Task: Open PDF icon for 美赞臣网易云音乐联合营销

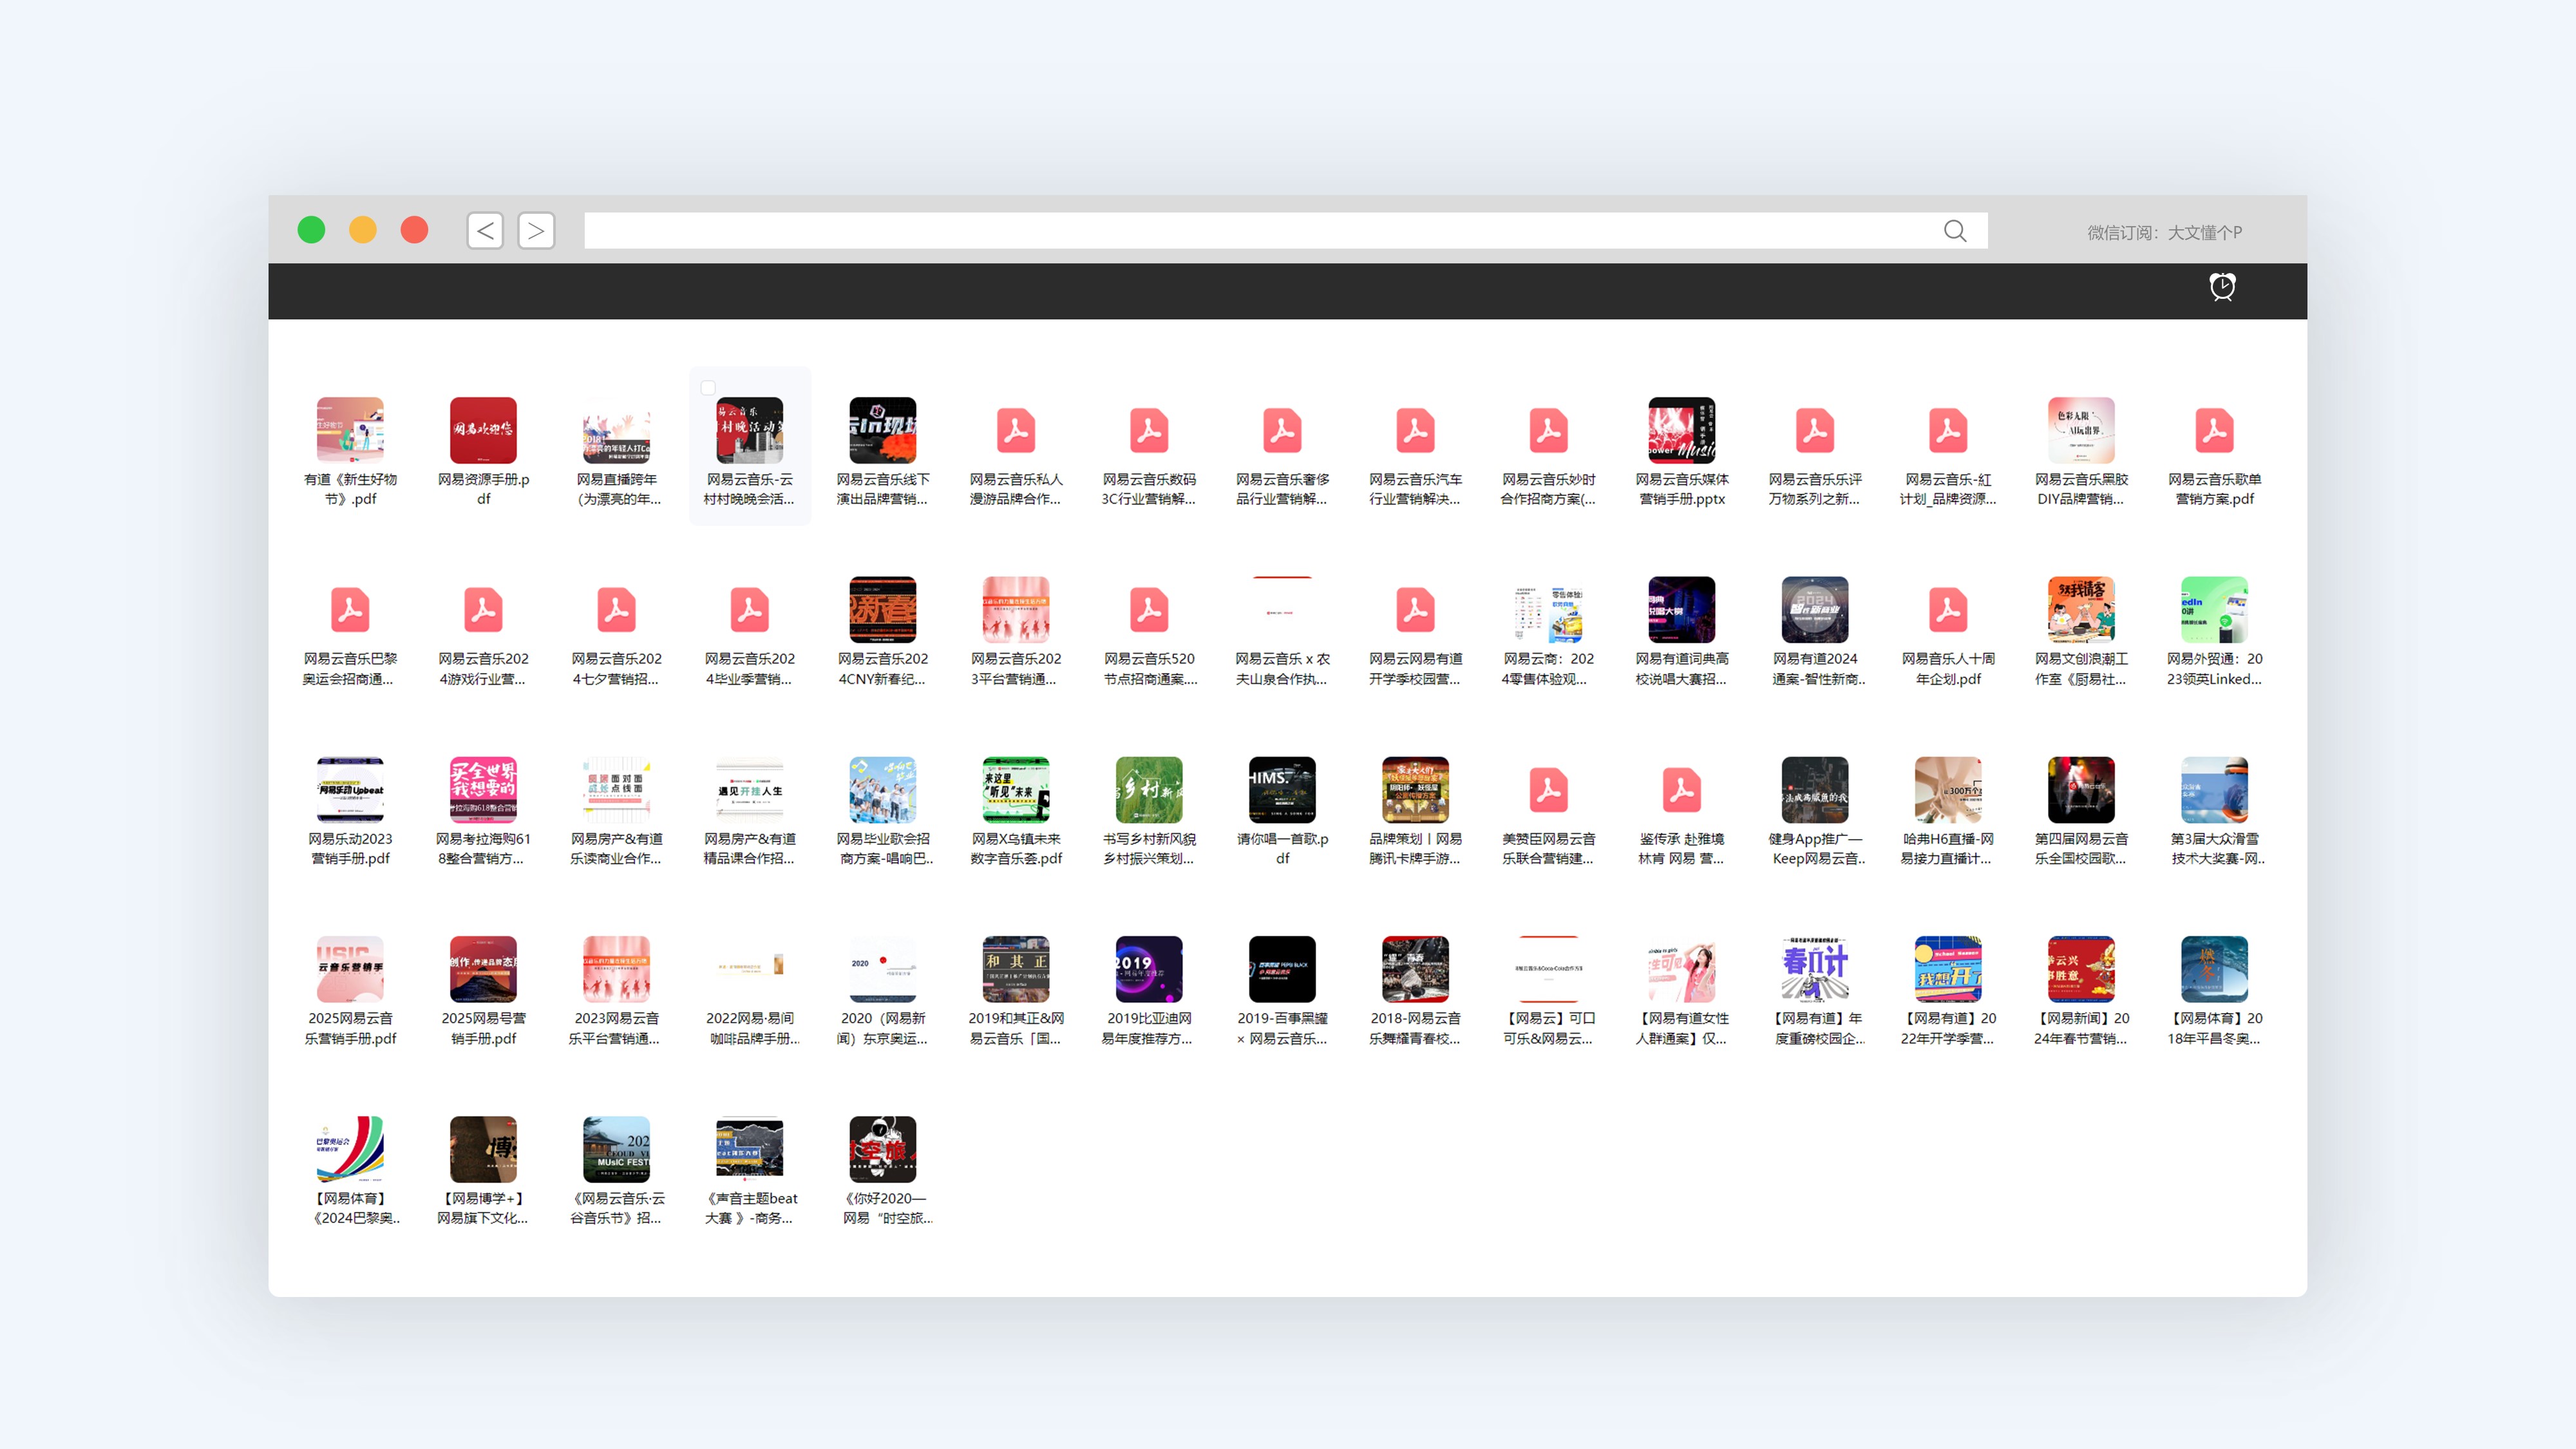Action: click(x=1547, y=790)
